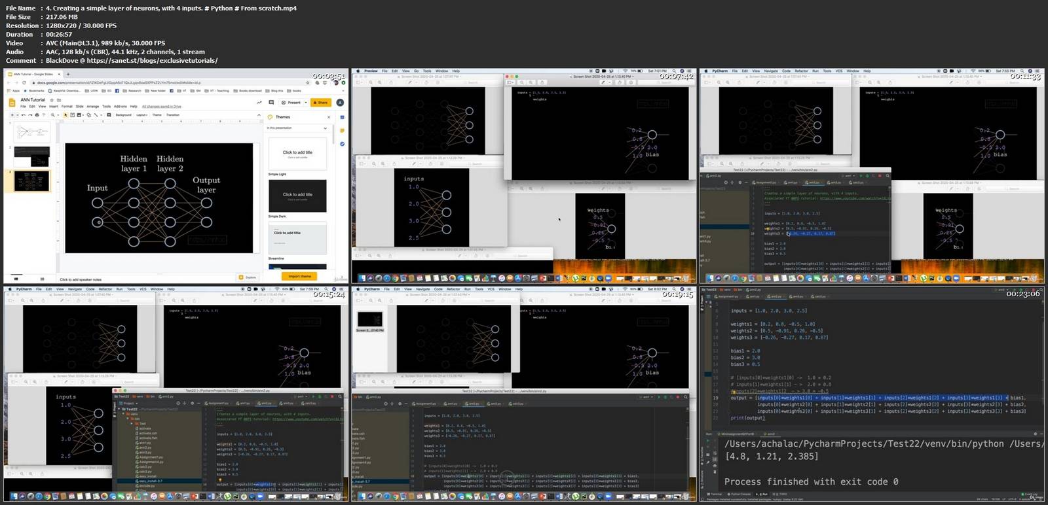The height and width of the screenshot is (505, 1048).
Task: Select the Simple Light theme card
Action: coord(297,153)
